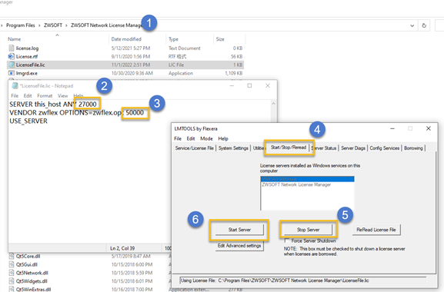Open the Notepad Edit menu

(28, 96)
